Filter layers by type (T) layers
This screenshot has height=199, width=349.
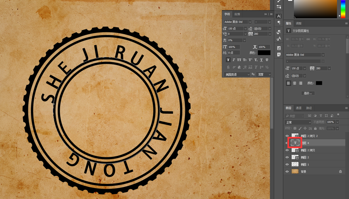[x=321, y=116]
